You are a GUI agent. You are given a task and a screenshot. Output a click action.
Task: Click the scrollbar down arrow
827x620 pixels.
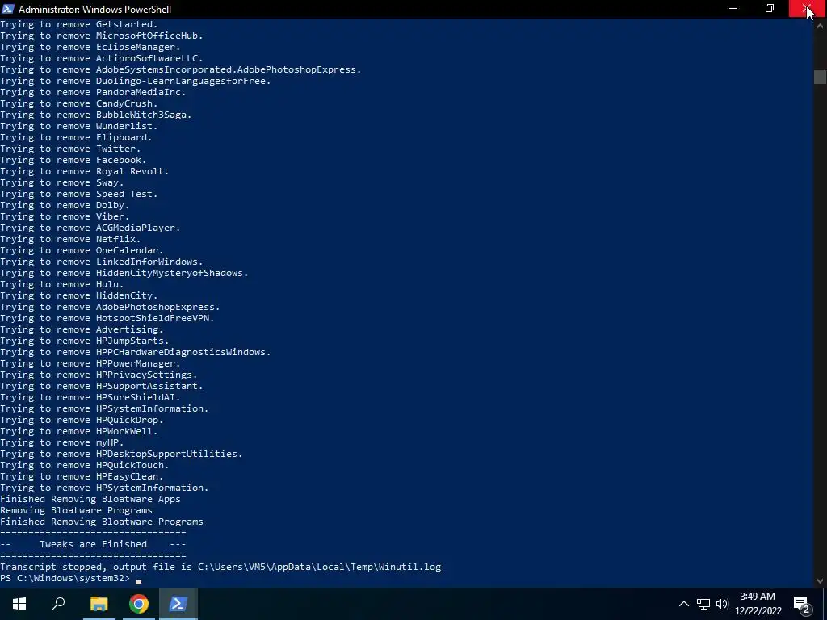[x=820, y=581]
